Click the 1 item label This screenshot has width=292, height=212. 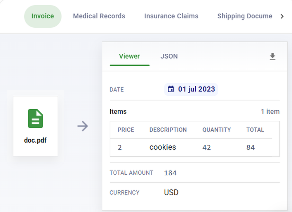click(270, 111)
